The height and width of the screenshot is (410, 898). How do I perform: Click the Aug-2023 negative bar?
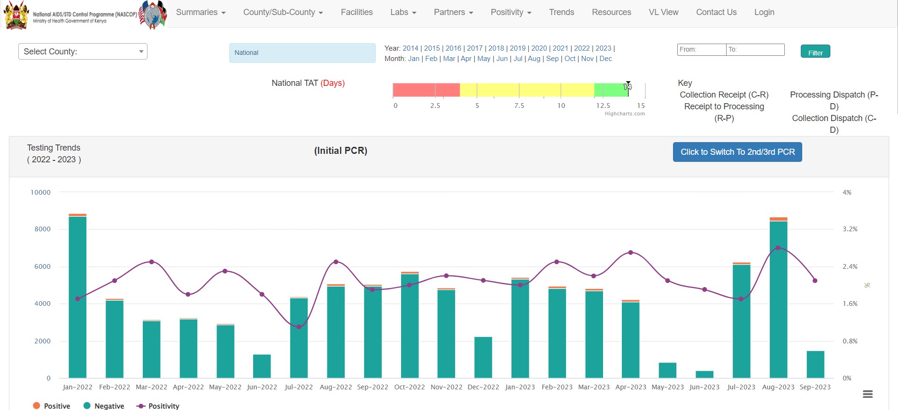[x=778, y=300]
